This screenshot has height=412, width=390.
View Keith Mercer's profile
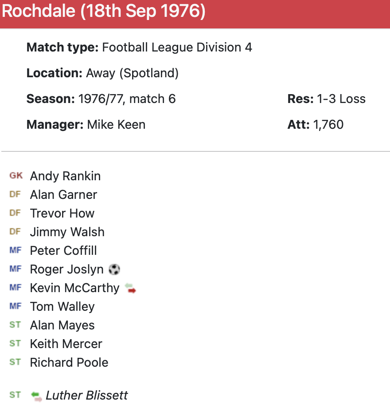point(66,344)
